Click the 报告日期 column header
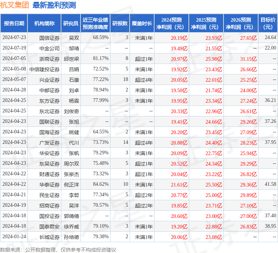The image size is (278, 253). coord(14,23)
